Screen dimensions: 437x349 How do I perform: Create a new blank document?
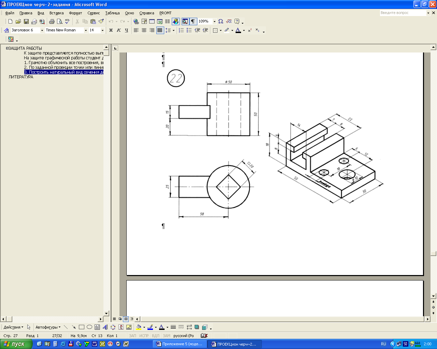point(10,21)
